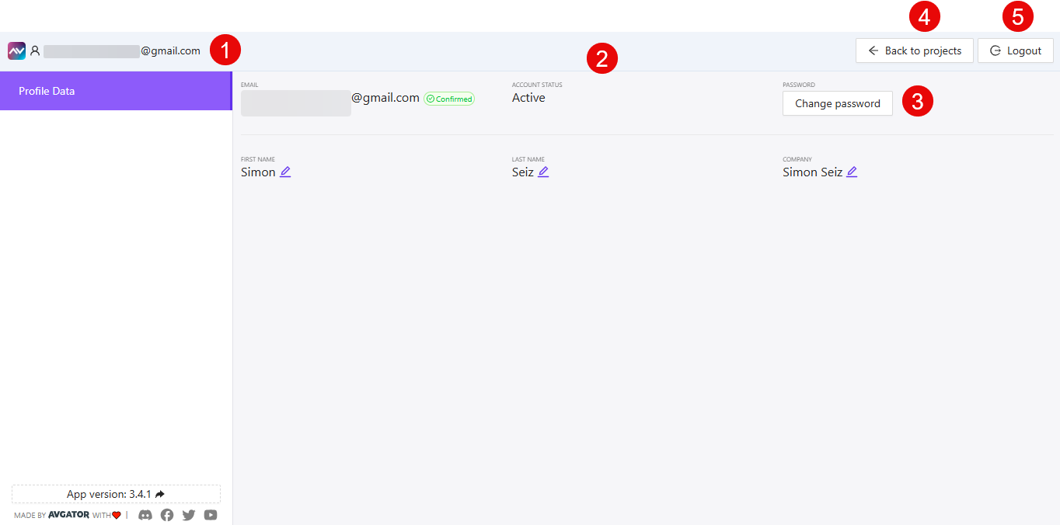Screen dimensions: 1060x525
Task: Click the Confirmed badge next to the email
Action: [x=449, y=98]
